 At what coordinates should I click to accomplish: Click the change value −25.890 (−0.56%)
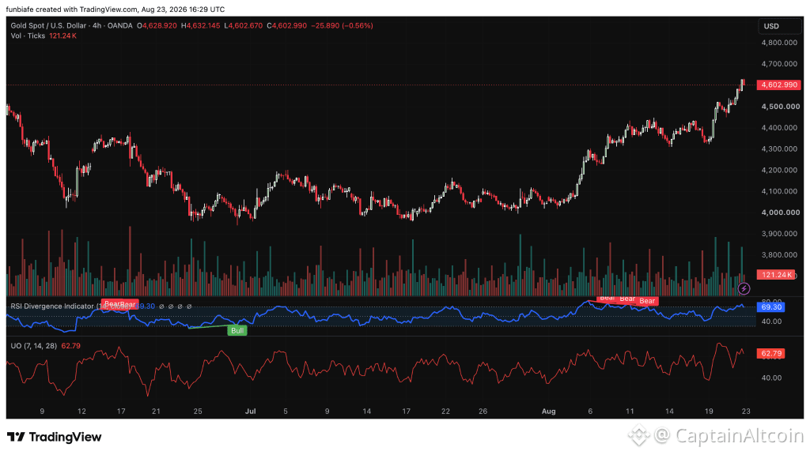coord(342,25)
